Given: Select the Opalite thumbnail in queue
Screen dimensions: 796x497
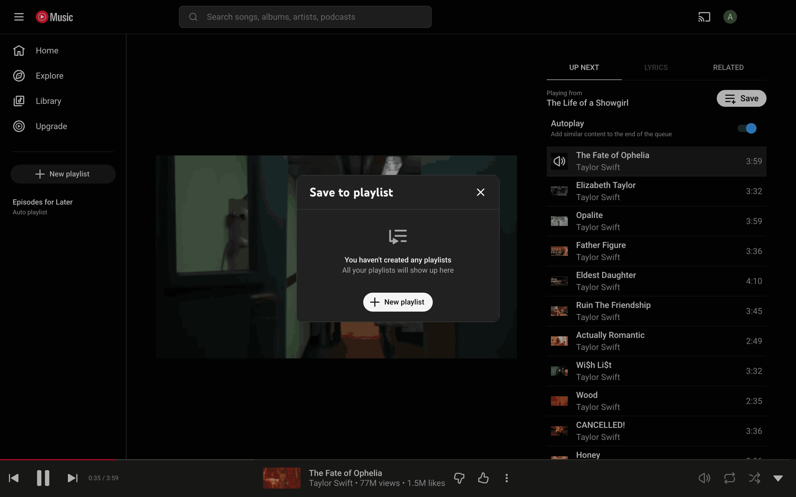Looking at the screenshot, I should pos(559,221).
